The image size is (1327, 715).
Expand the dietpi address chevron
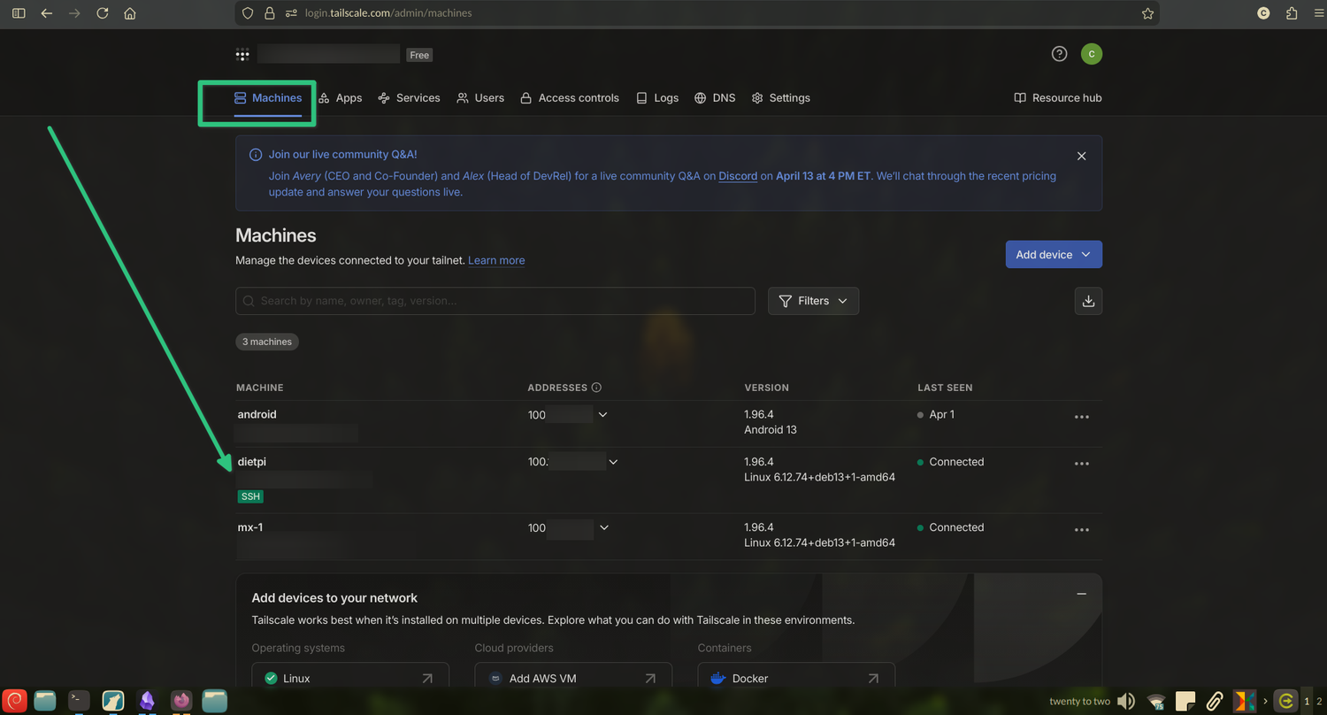613,462
